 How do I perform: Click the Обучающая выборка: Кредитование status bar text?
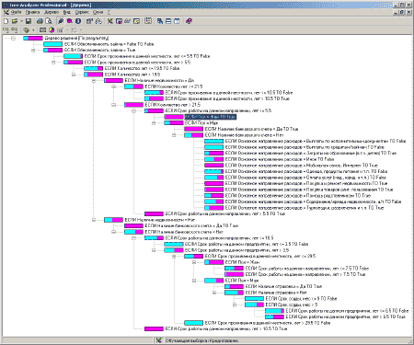coord(201,340)
